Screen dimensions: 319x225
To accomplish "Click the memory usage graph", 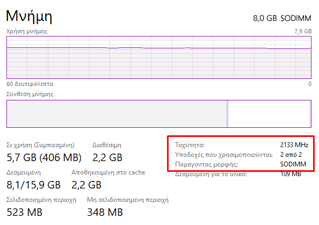I will (159, 57).
